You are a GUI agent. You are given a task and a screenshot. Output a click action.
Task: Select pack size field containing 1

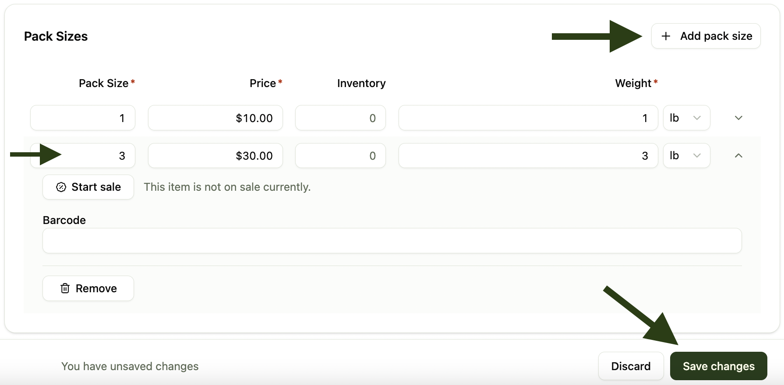83,118
